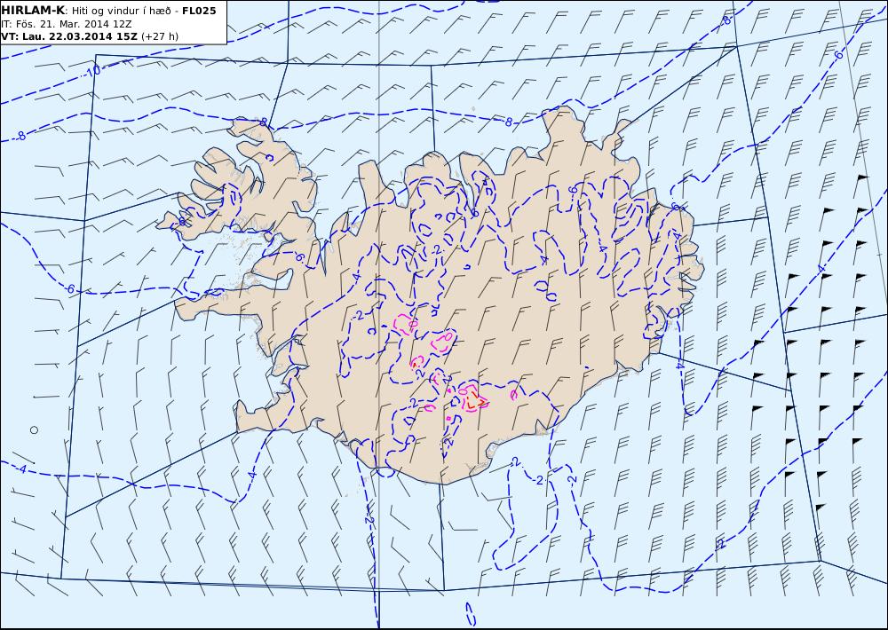888x630 pixels.
Task: Click the HIRLAM-K model title text
Action: tap(34, 10)
